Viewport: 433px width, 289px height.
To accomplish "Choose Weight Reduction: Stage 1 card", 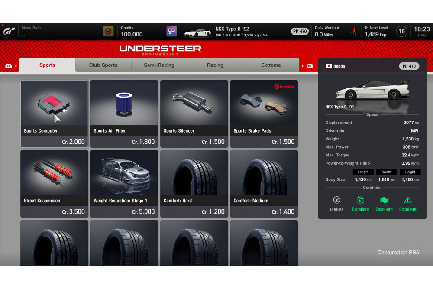I will (124, 184).
